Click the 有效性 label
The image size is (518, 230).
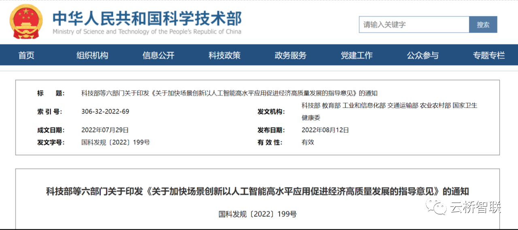point(270,142)
